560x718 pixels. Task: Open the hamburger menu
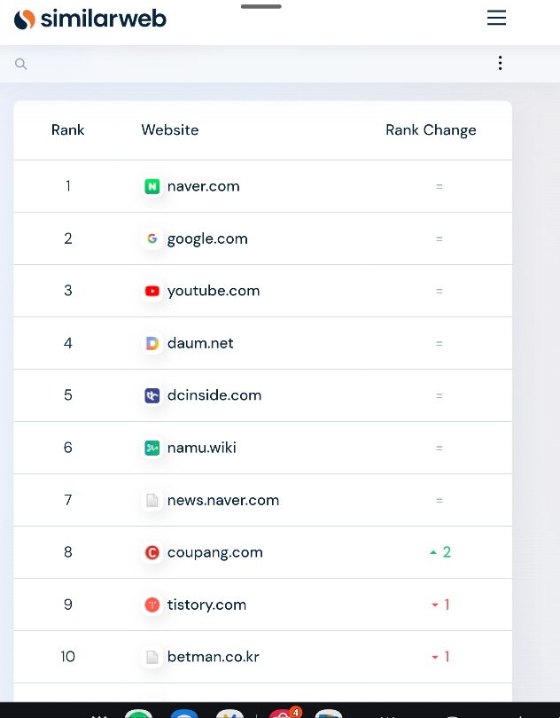pos(496,18)
